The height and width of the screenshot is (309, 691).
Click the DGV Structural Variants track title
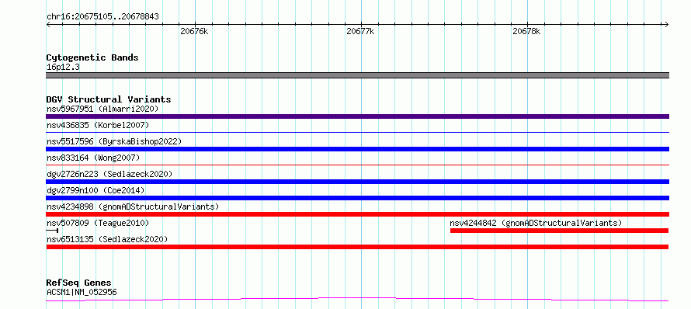point(109,99)
